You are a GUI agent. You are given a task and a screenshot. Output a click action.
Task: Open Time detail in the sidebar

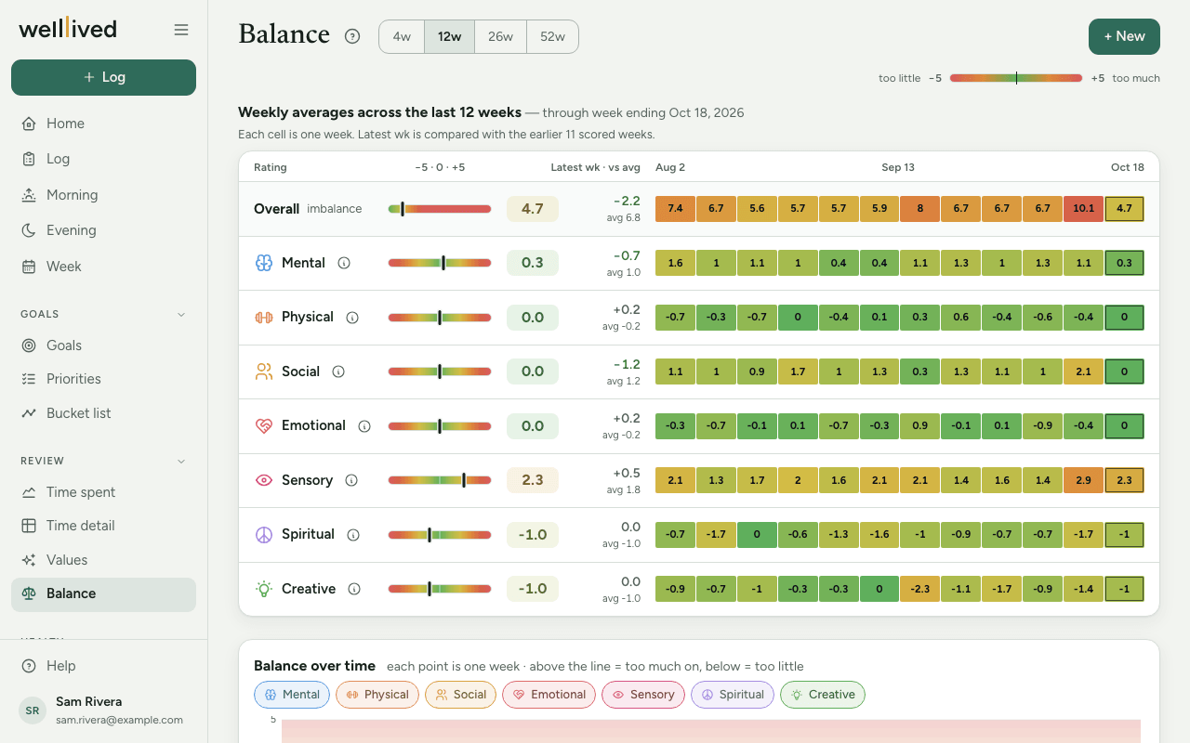(x=103, y=526)
